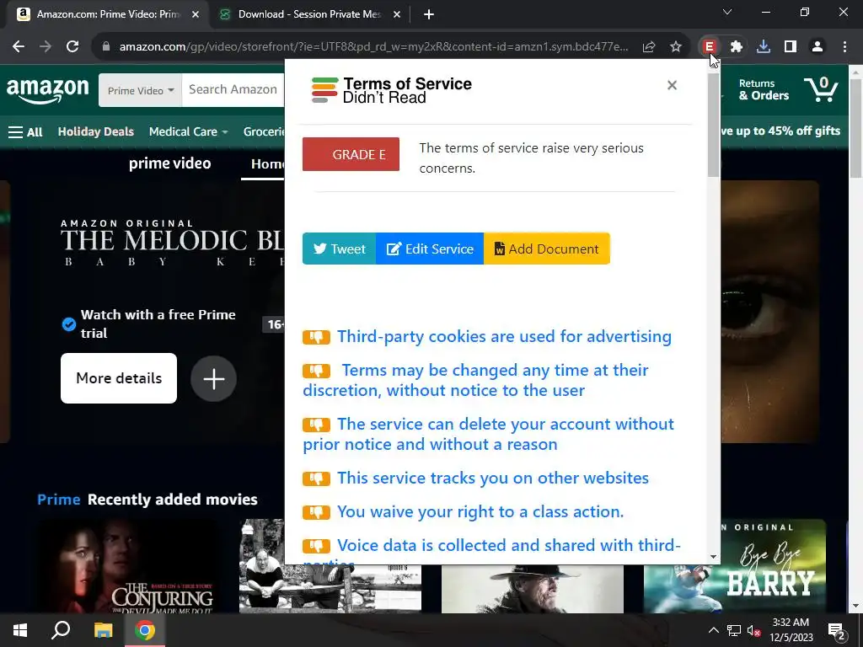Click the prime video logo text
863x647 pixels.
tap(169, 163)
